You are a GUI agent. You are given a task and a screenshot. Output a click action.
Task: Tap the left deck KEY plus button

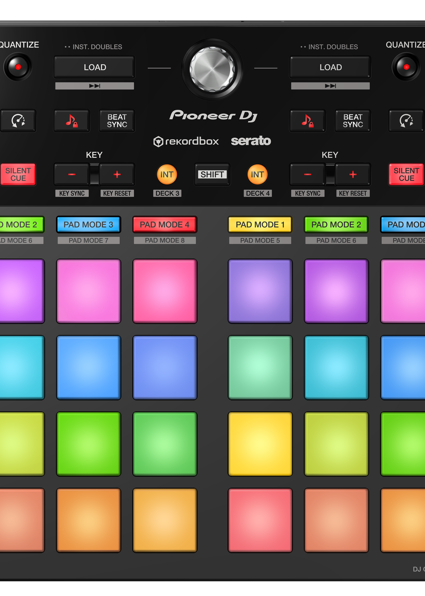tap(117, 174)
